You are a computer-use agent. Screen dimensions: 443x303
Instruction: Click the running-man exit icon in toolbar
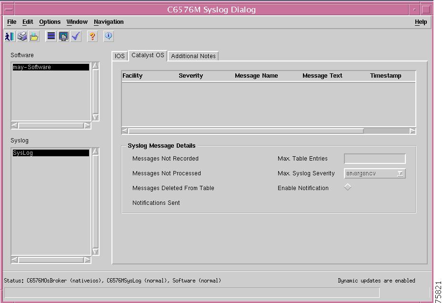[10, 37]
